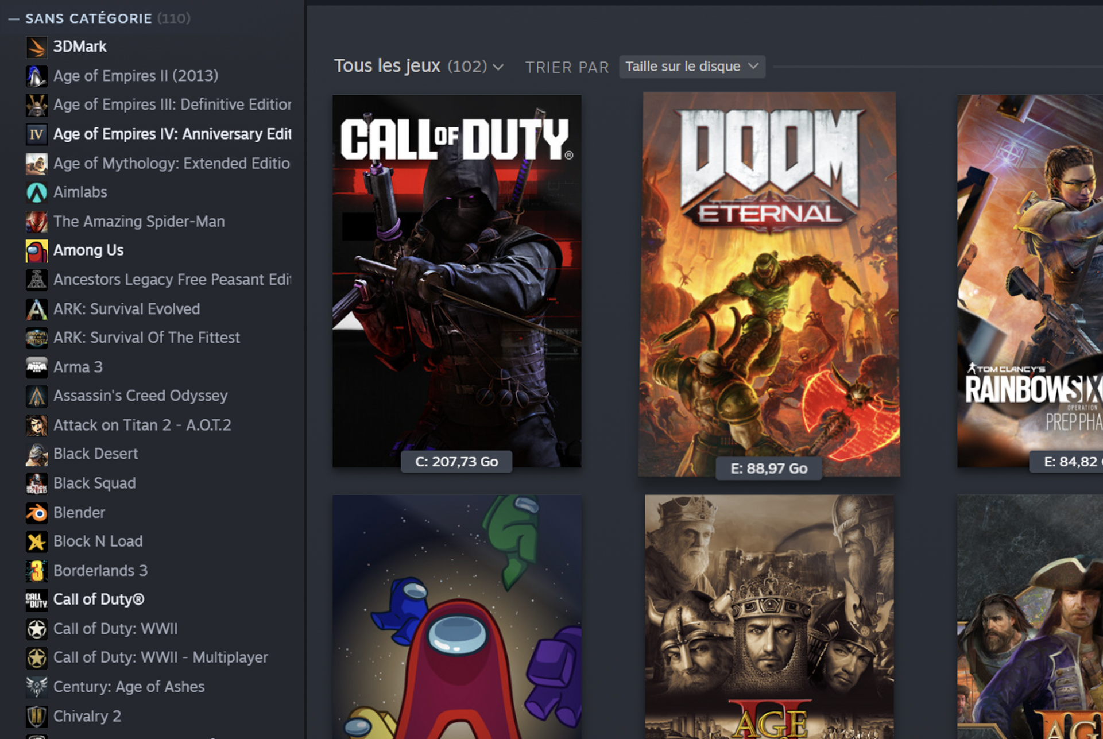Click the Aimlabs icon in sidebar
The height and width of the screenshot is (739, 1103).
click(36, 192)
